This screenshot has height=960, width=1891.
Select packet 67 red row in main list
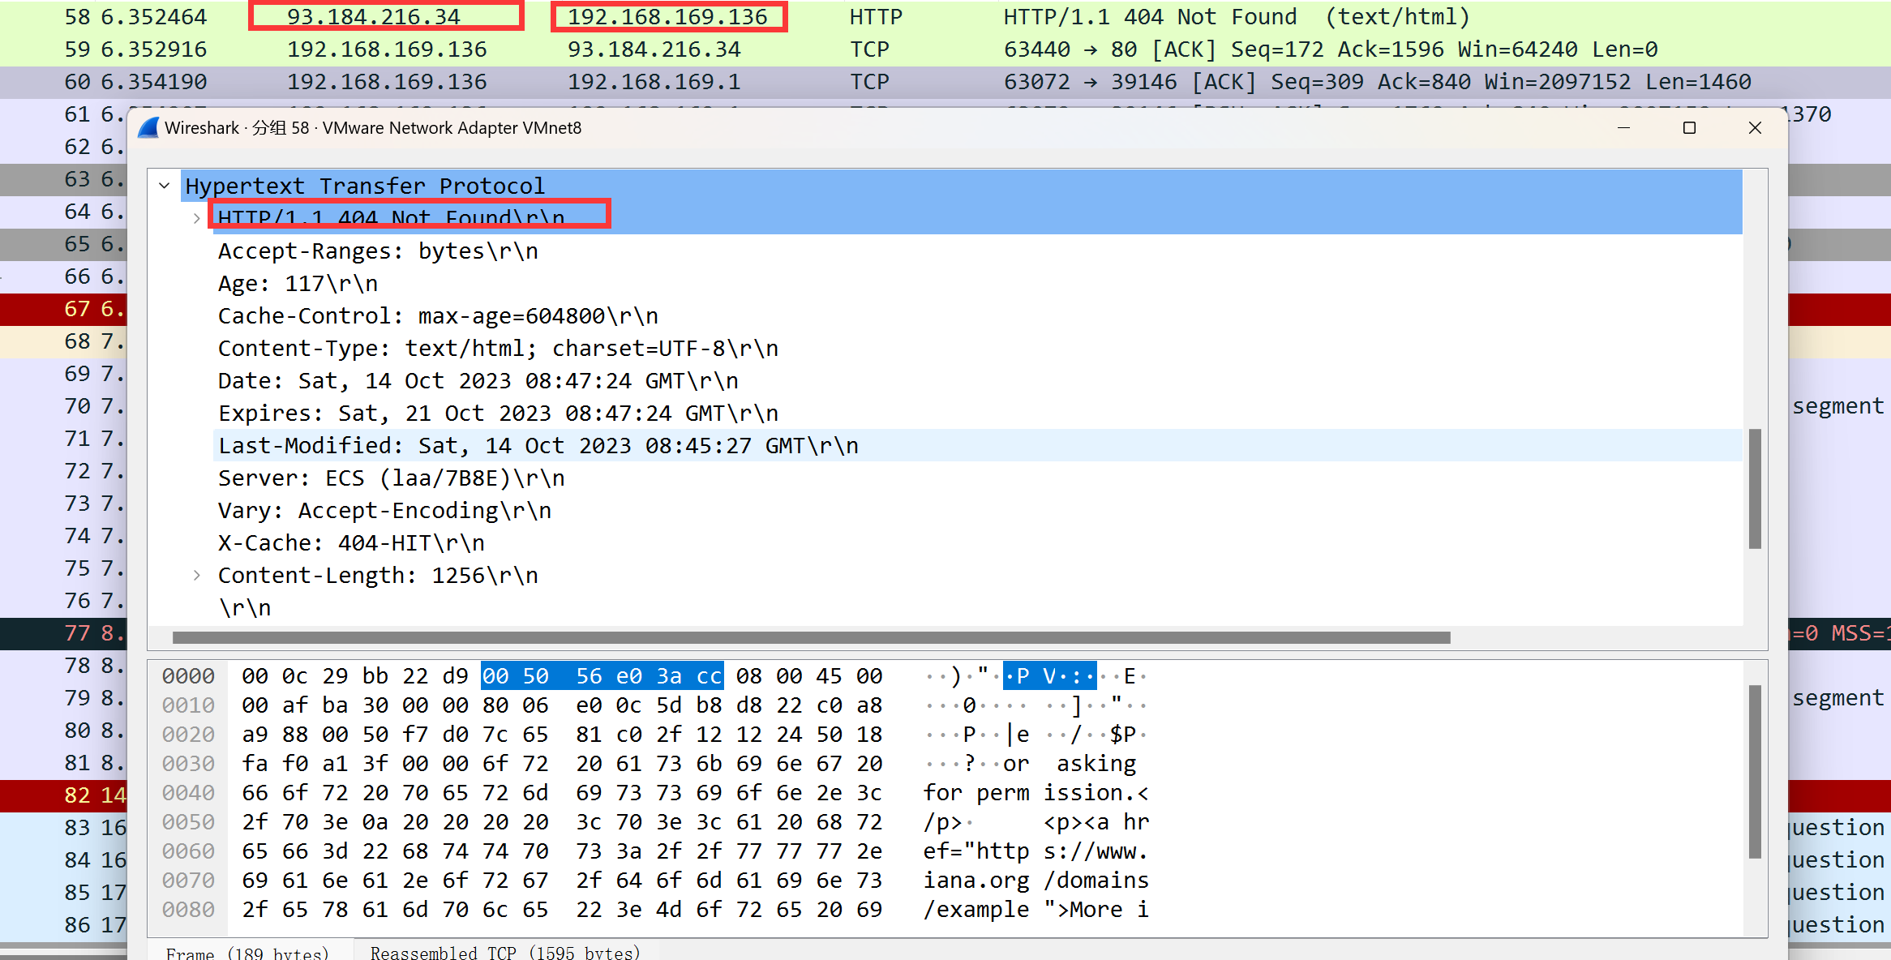tap(63, 309)
